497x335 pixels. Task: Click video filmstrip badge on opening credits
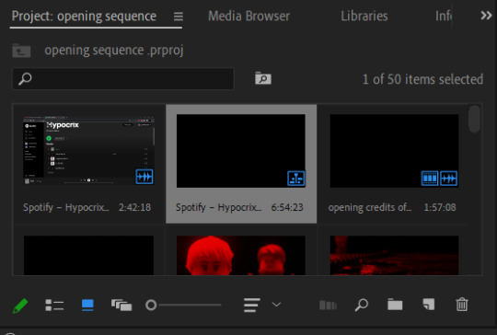point(430,179)
